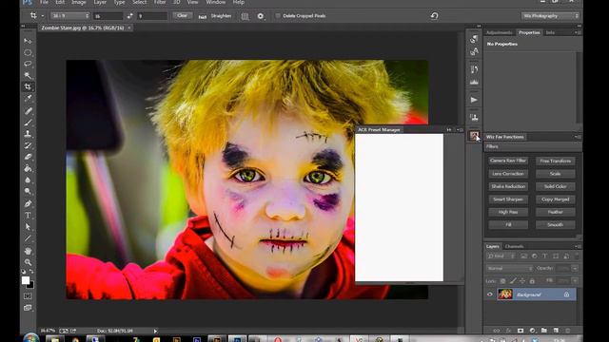Click the Free Transform button

(556, 161)
